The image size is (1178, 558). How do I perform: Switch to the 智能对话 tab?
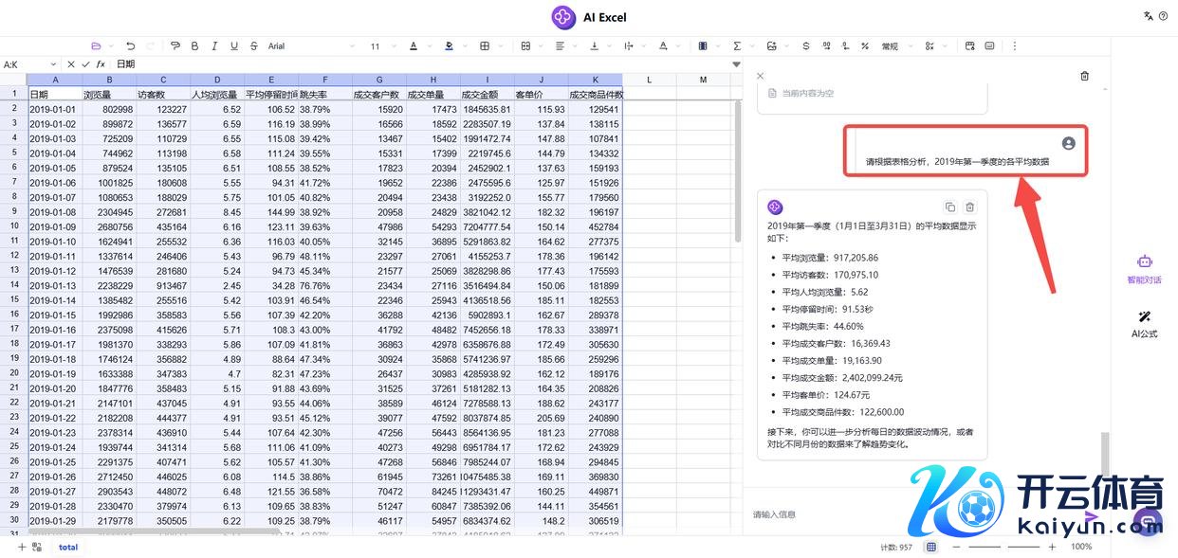(1144, 268)
